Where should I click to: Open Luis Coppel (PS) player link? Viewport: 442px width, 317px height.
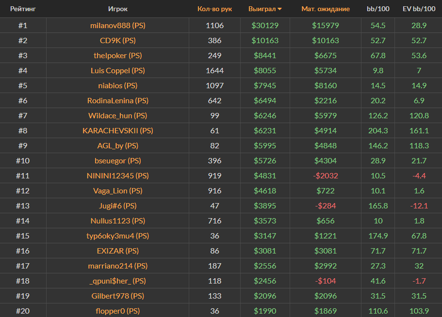click(117, 70)
